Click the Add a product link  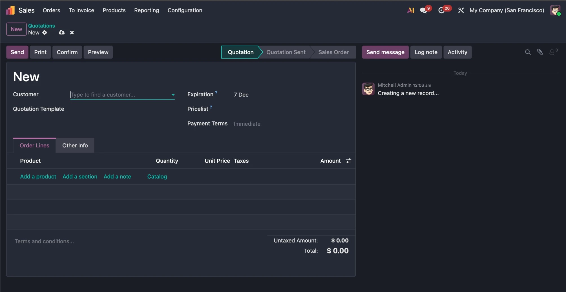pos(38,177)
